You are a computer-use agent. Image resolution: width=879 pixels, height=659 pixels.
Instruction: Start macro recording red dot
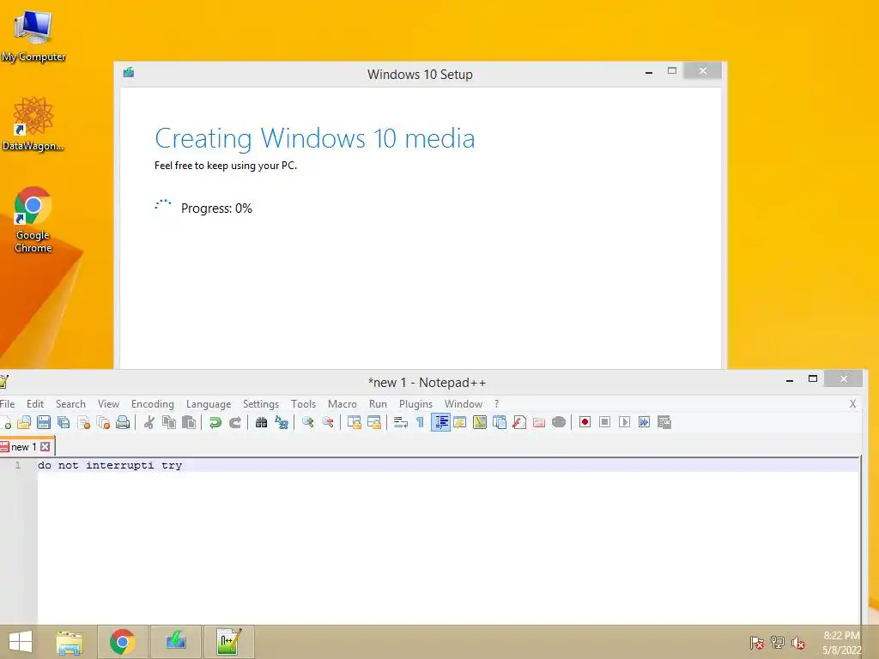click(585, 422)
